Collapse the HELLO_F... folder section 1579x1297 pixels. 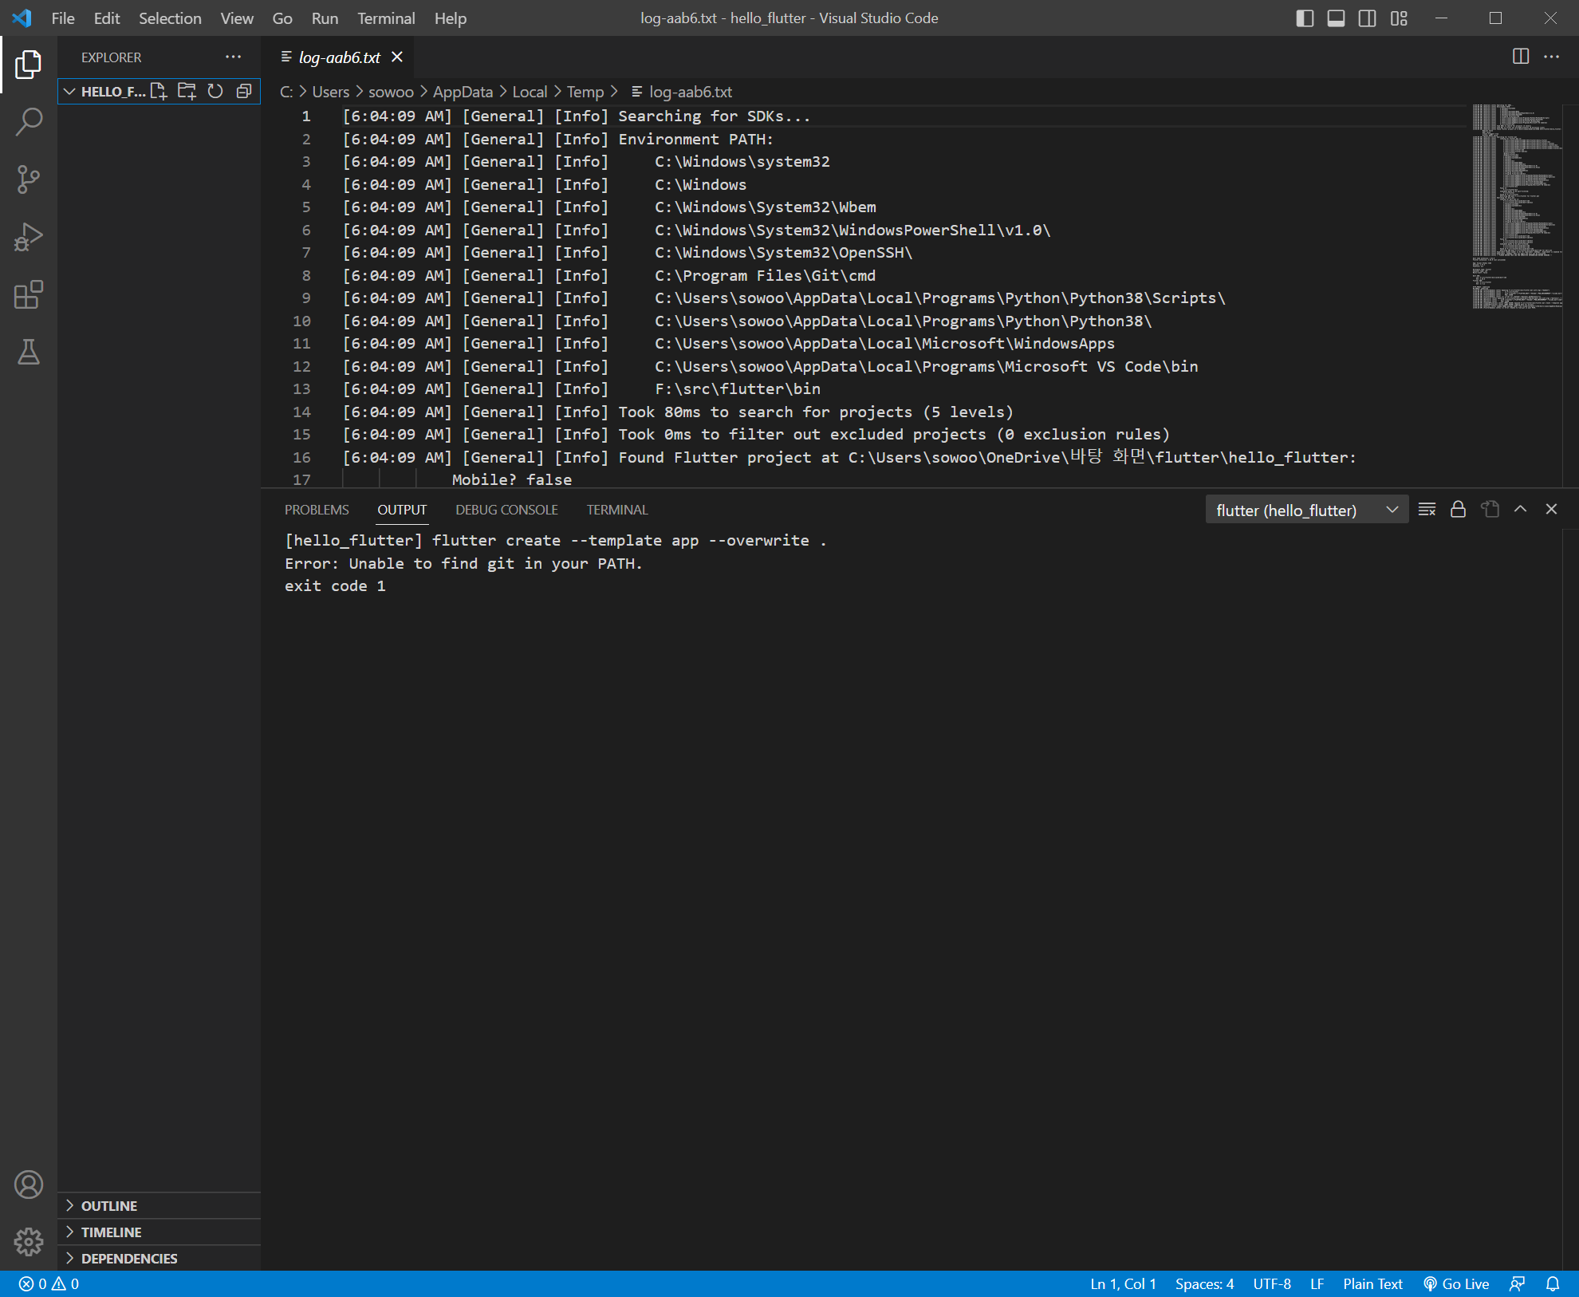tap(69, 91)
